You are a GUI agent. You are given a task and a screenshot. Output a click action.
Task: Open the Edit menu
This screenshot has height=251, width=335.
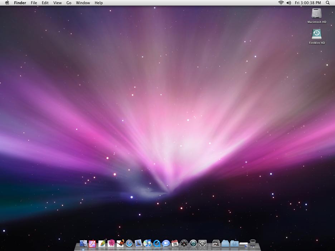coord(45,3)
